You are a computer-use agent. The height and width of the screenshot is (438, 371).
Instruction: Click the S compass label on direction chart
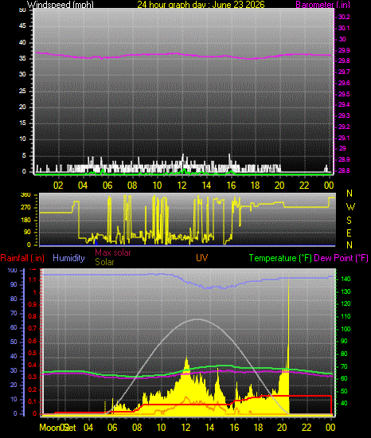[x=349, y=221]
